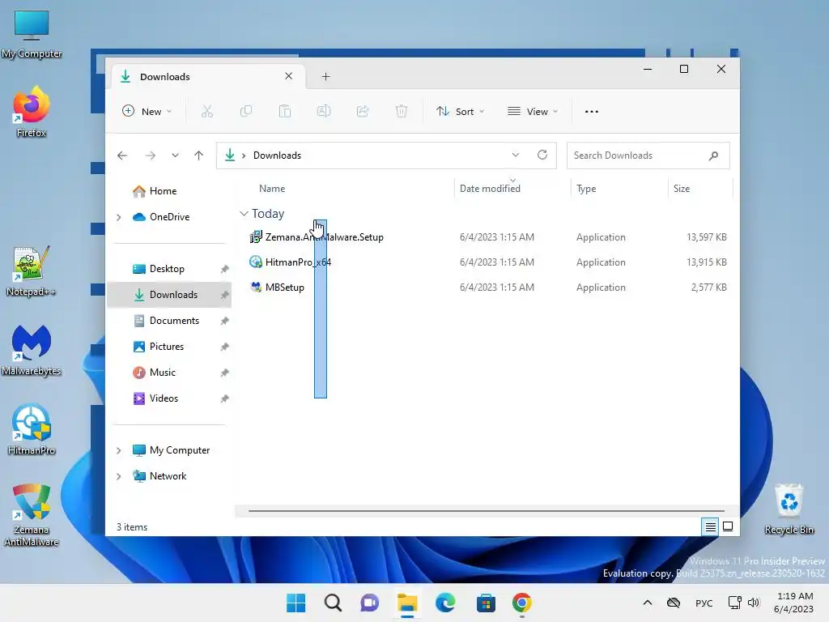Click the Share icon in toolbar
Image resolution: width=829 pixels, height=622 pixels.
pyautogui.click(x=363, y=111)
